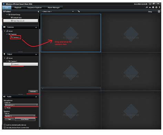The image size is (163, 135).
Task: Open the Speaker 1 talk-to dropdown
Action: (x=20, y=116)
